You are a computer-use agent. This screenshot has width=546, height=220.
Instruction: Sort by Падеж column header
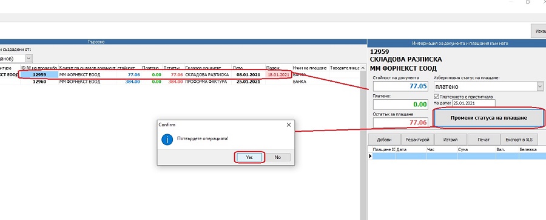(x=278, y=68)
